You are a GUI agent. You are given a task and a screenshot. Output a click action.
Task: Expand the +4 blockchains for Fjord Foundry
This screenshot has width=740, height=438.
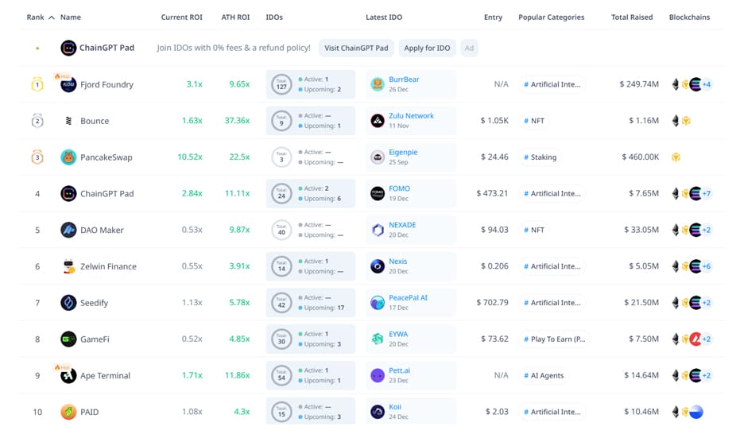(706, 84)
